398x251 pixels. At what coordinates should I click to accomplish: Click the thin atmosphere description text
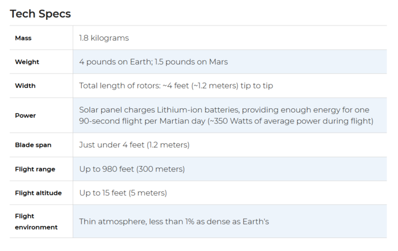174,222
